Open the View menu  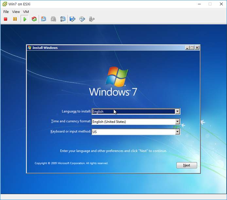[x=16, y=12]
